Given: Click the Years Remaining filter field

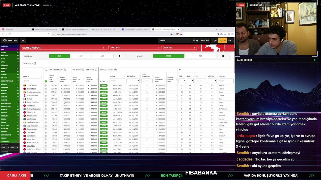Looking at the screenshot, I should 147,81.
